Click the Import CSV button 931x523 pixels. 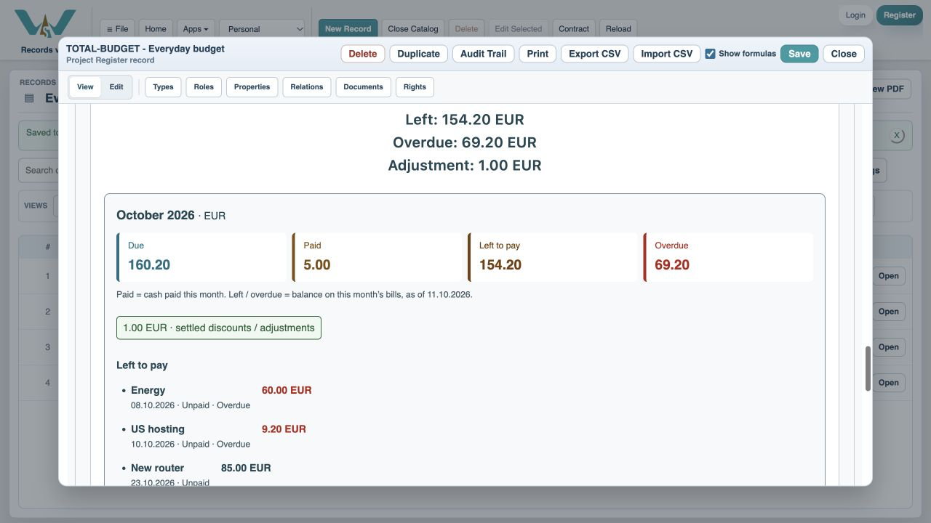tap(667, 54)
